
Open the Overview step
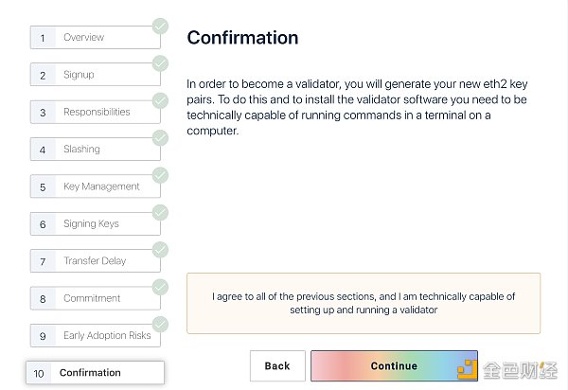point(95,38)
